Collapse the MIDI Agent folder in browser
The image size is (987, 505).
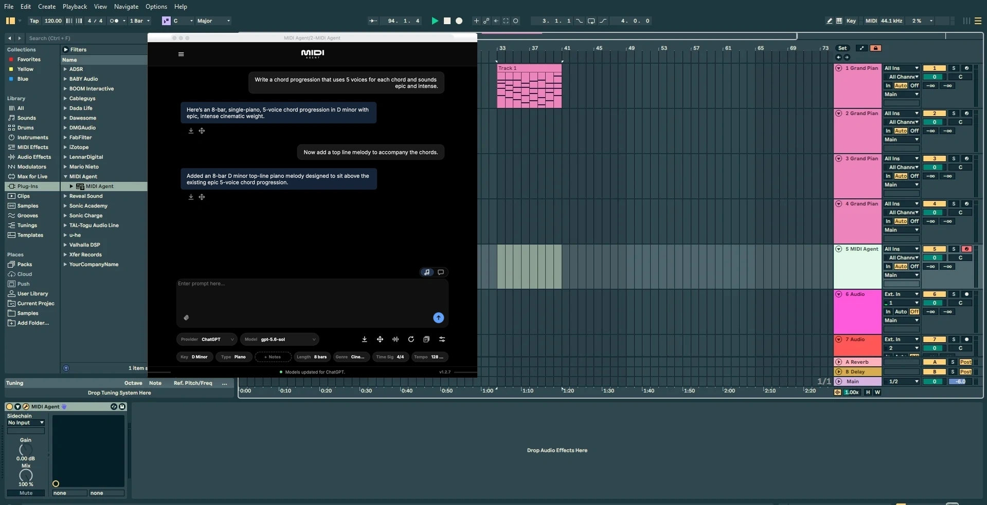65,177
